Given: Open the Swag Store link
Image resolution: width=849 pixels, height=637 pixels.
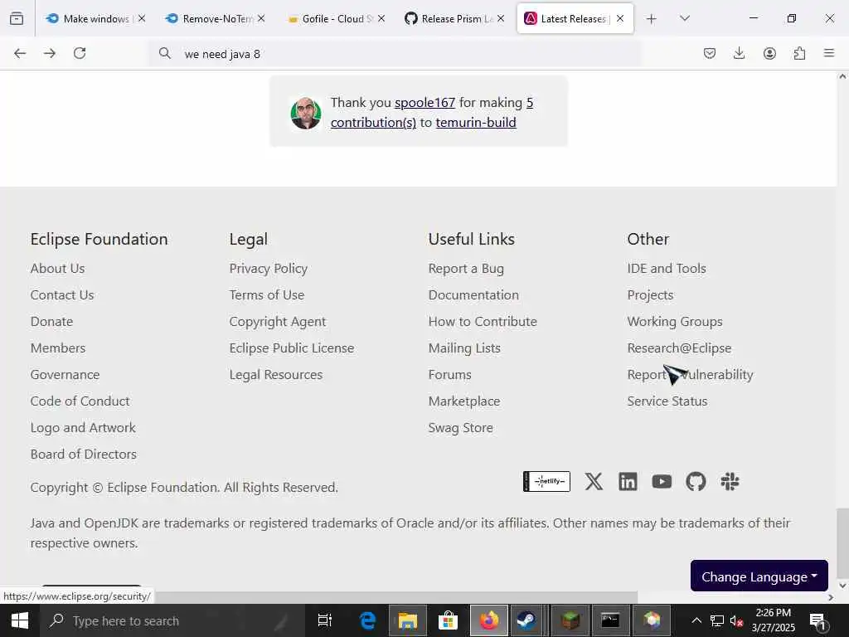Looking at the screenshot, I should [460, 427].
